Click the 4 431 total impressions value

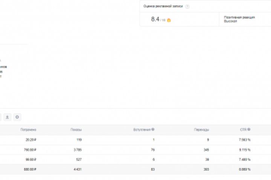click(x=77, y=169)
